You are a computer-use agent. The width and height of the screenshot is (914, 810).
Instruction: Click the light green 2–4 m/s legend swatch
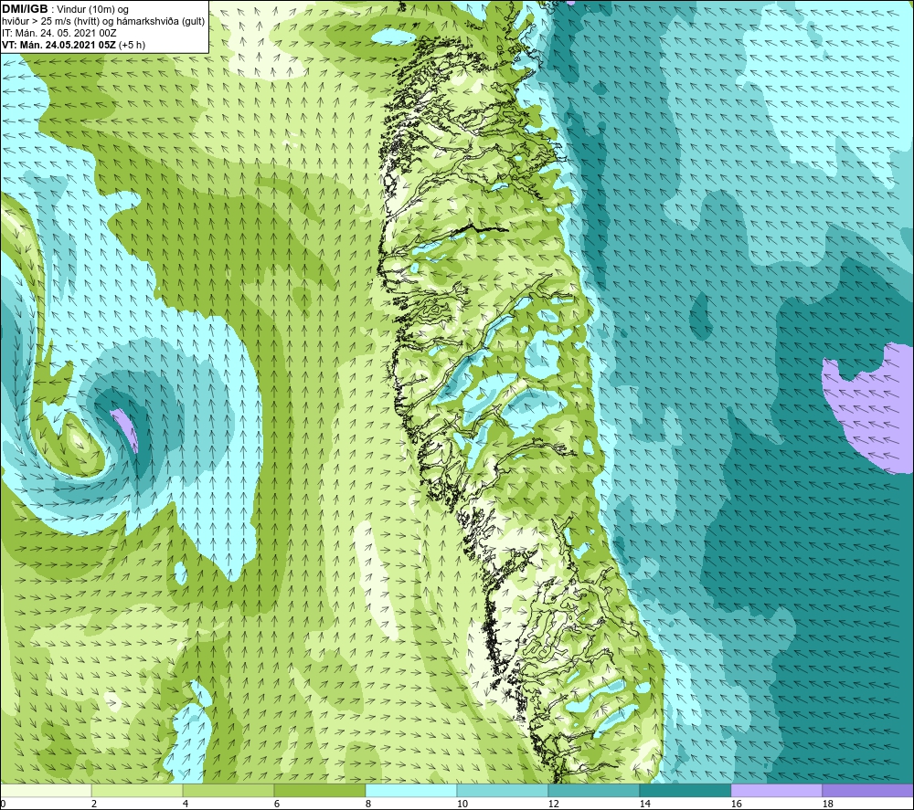click(x=137, y=790)
